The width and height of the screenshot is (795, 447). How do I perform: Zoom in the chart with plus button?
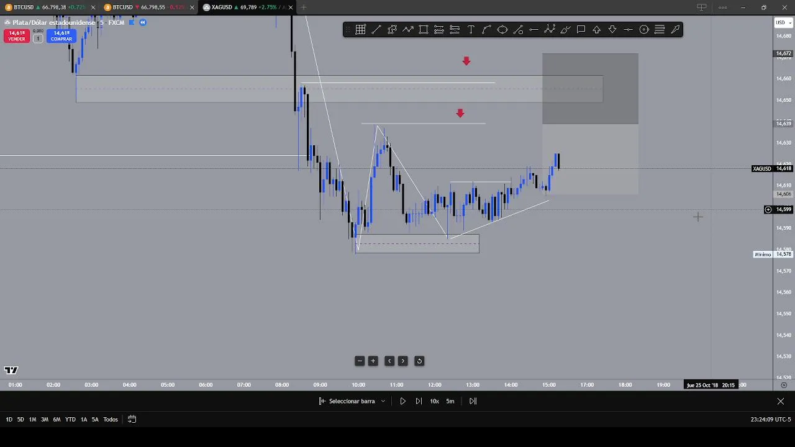tap(373, 361)
